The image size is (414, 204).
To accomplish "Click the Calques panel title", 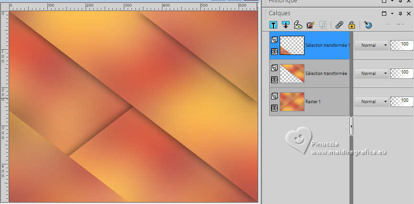I will [x=279, y=13].
